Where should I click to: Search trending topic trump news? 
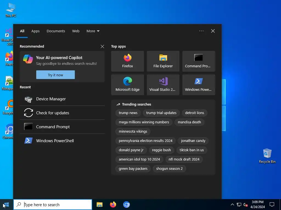point(128,113)
